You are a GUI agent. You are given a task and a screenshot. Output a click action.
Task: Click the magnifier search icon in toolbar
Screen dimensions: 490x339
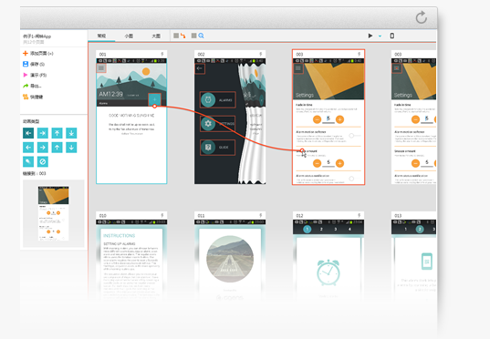201,36
